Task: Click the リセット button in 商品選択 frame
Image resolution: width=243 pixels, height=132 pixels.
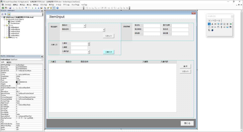Action: click(108, 36)
